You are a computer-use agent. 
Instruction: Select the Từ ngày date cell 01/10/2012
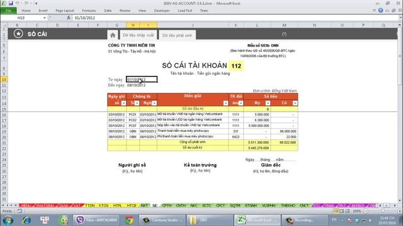click(142, 80)
